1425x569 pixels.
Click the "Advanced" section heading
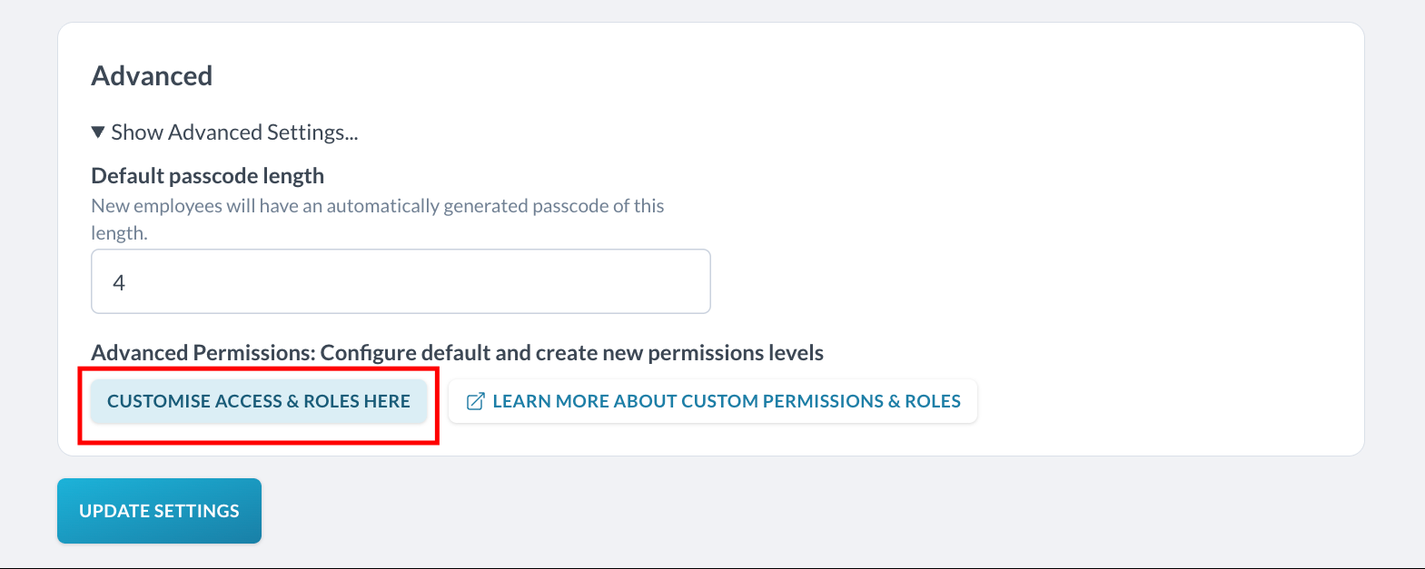[x=152, y=76]
